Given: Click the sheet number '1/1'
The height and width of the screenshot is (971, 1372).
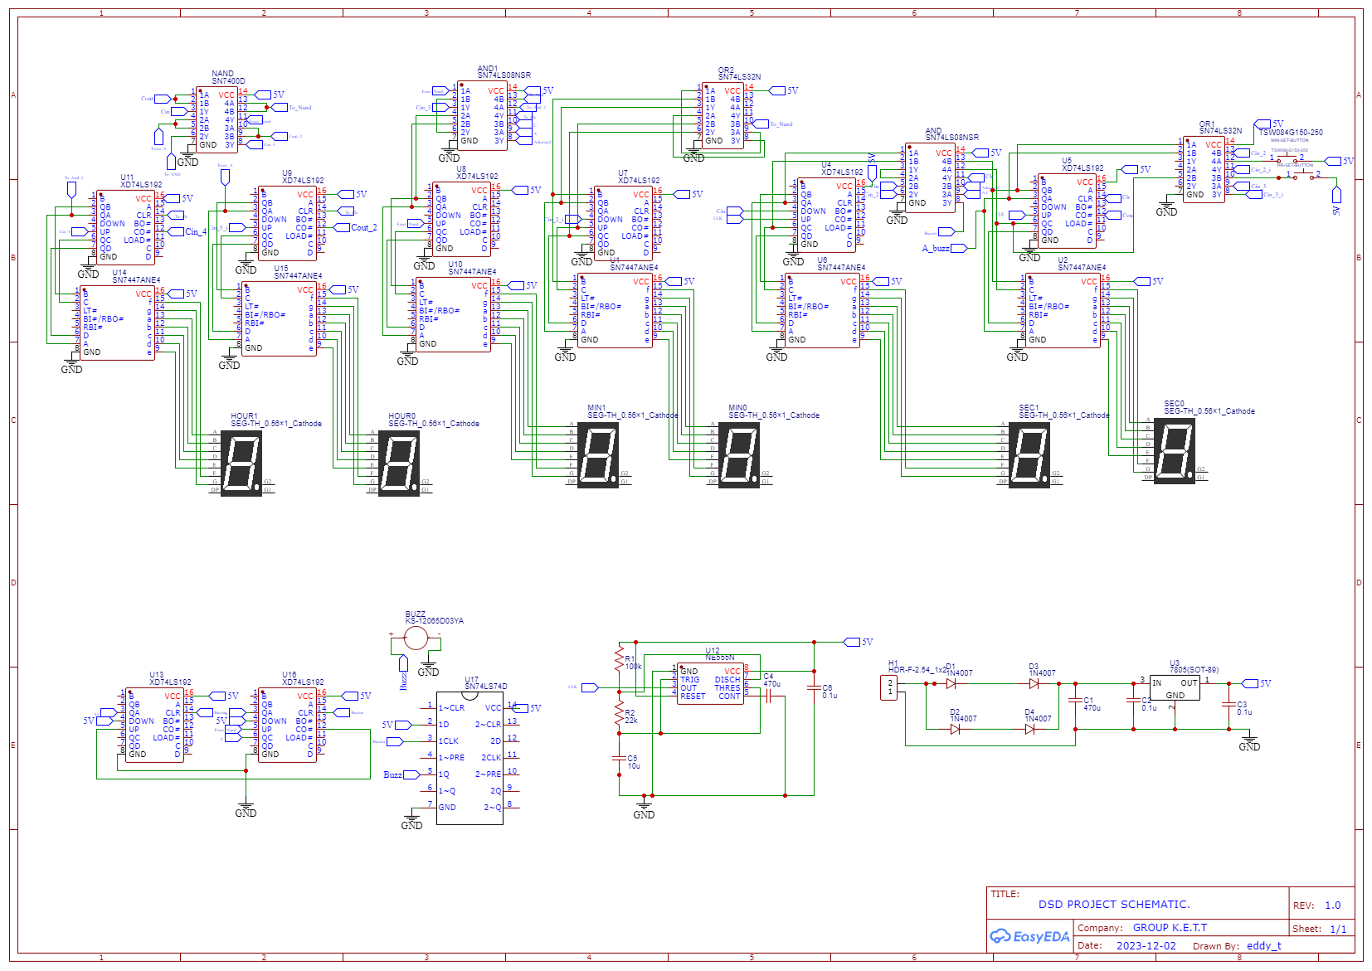Looking at the screenshot, I should coord(1338,929).
